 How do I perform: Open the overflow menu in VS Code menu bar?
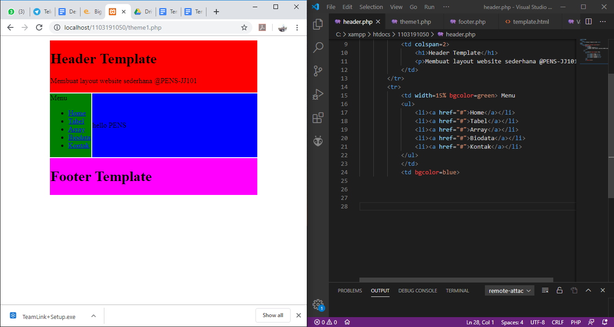(446, 7)
